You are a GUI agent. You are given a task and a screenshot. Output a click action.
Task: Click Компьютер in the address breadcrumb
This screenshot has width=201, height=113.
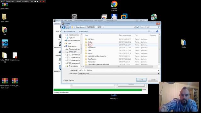[80, 27]
